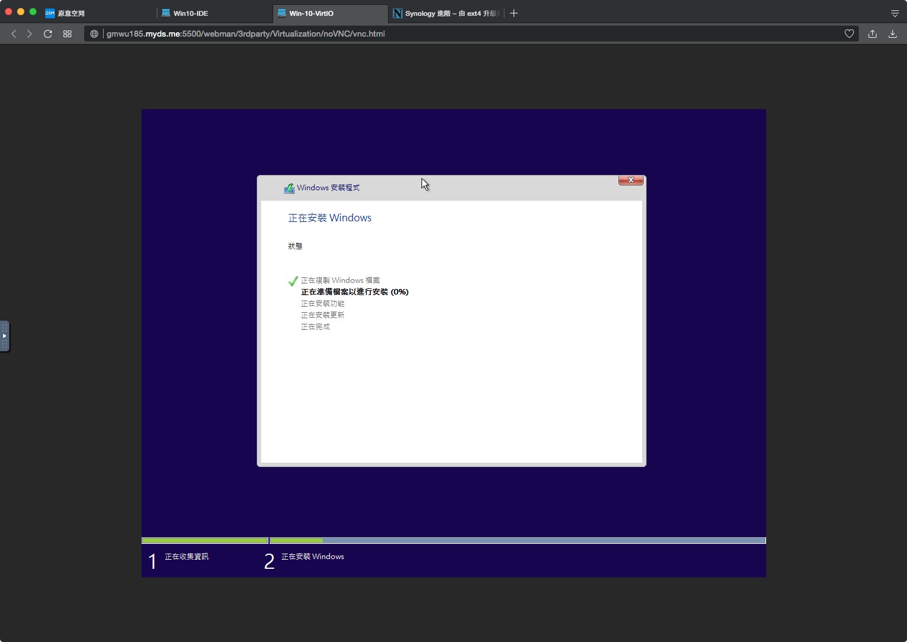Click the macOS yellow minimize button
Viewport: 907px width, 642px height.
click(21, 12)
